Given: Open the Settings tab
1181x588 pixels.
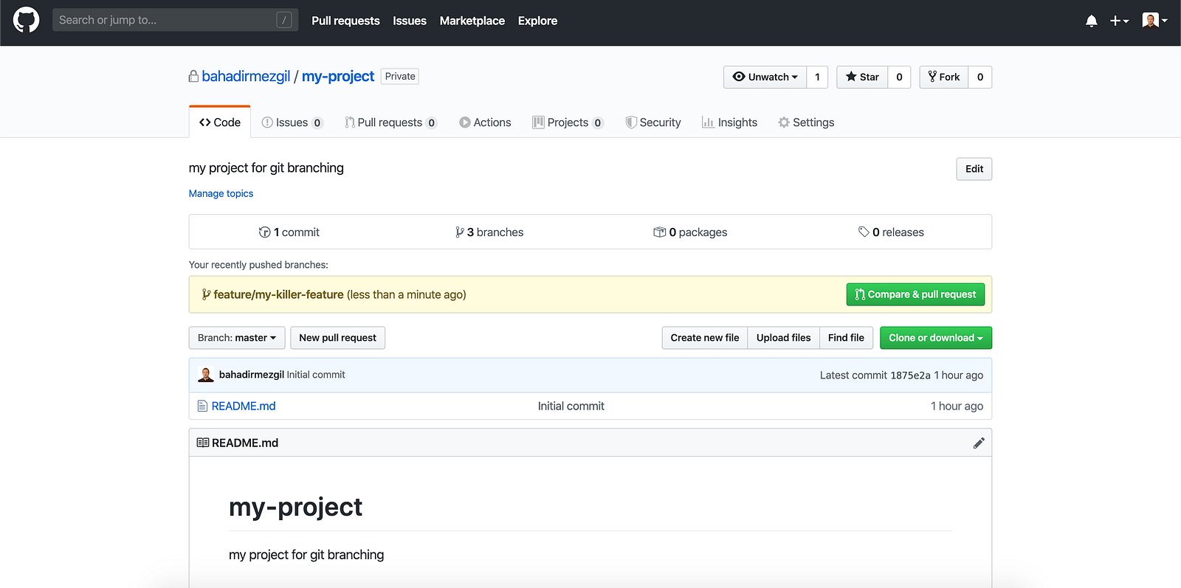Looking at the screenshot, I should [x=806, y=122].
